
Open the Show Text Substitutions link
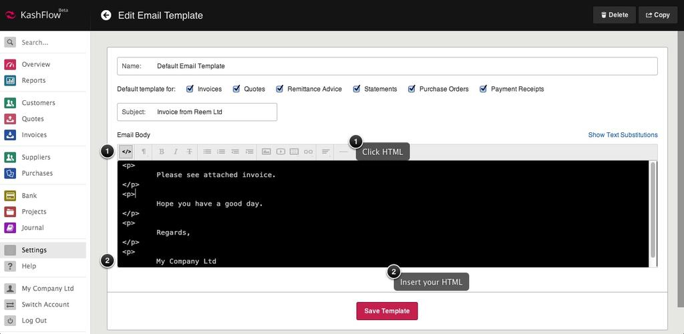pyautogui.click(x=623, y=135)
